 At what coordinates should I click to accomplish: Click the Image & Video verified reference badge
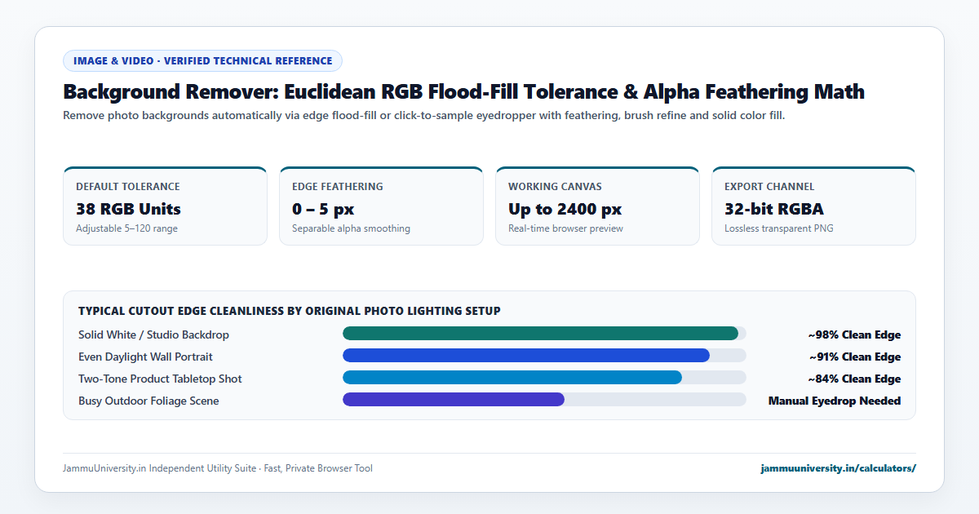[202, 60]
